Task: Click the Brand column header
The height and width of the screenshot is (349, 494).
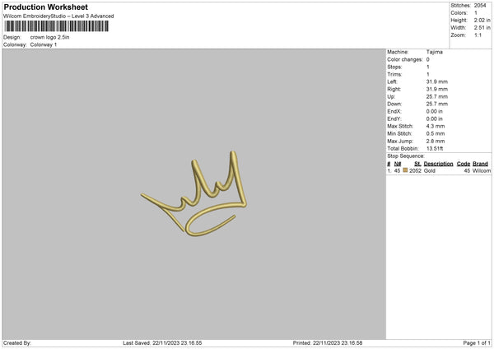Action: pyautogui.click(x=480, y=164)
